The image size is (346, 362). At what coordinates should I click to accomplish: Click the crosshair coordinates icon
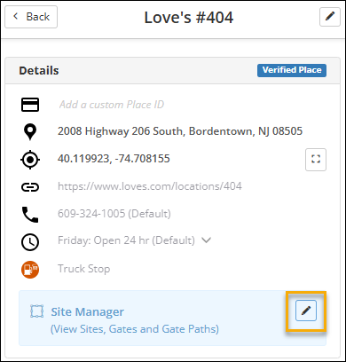click(x=30, y=160)
